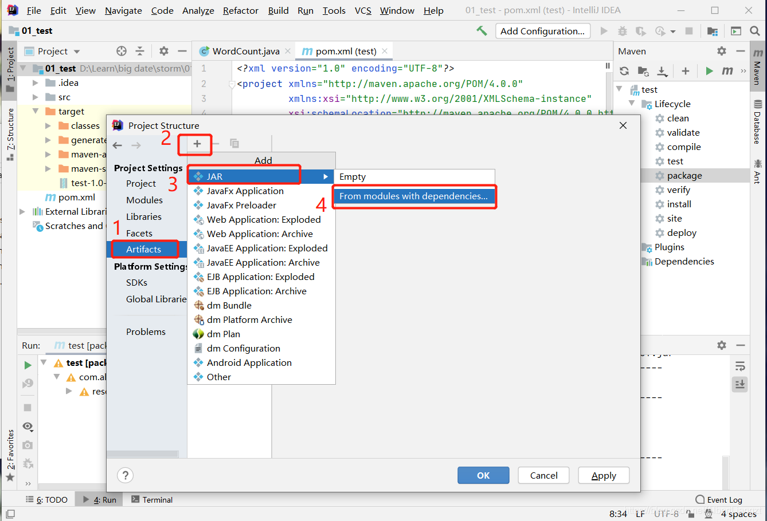Open Project Structure from toolbar icon
The image size is (767, 521).
pyautogui.click(x=713, y=31)
